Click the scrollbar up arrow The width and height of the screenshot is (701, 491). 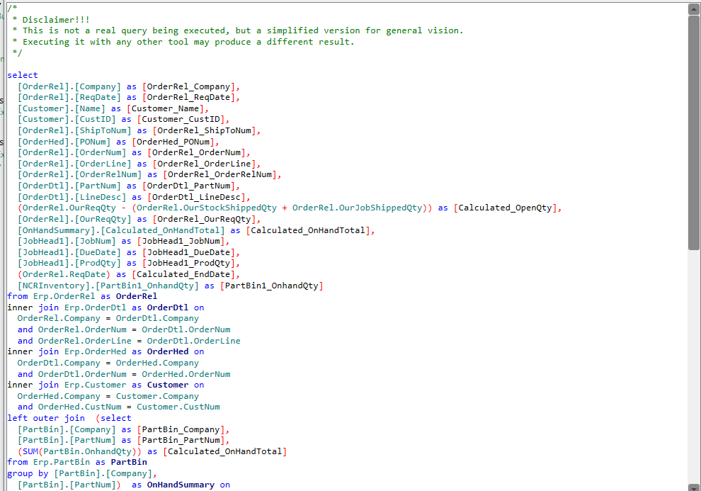[x=694, y=9]
